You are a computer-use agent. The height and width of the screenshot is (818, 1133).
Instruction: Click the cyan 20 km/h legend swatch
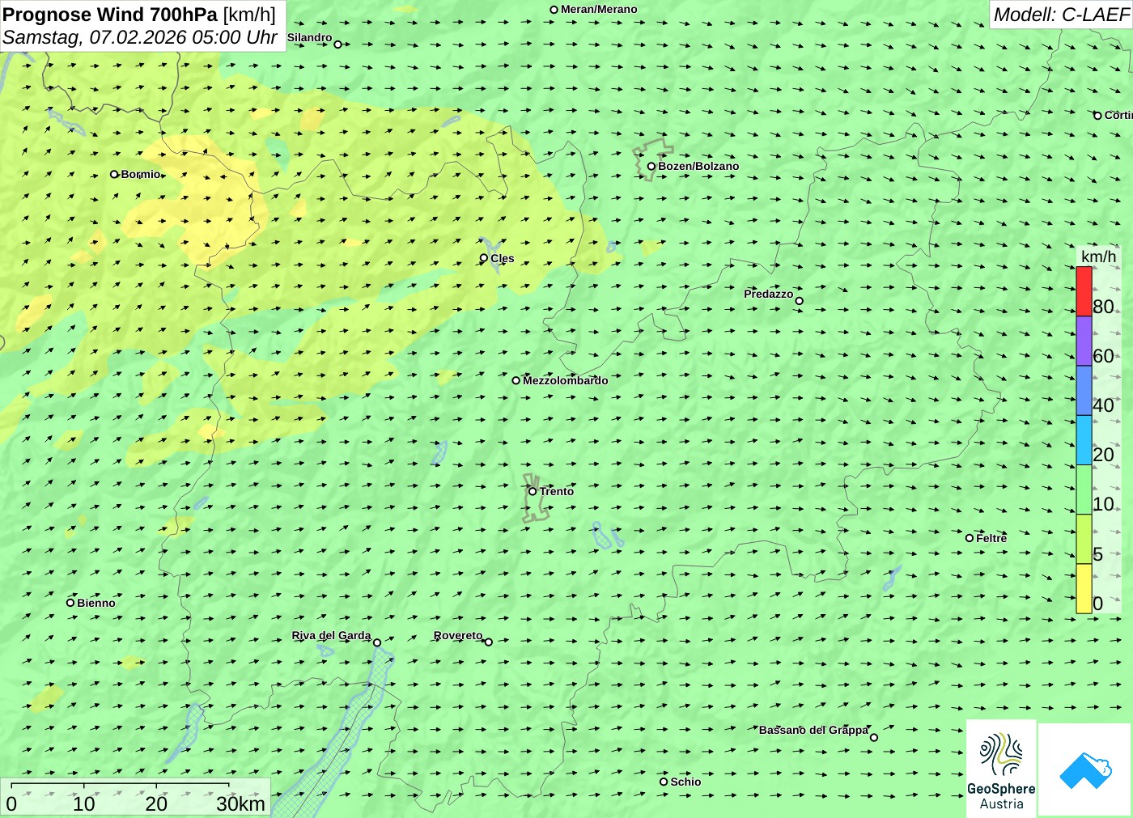pos(1084,440)
